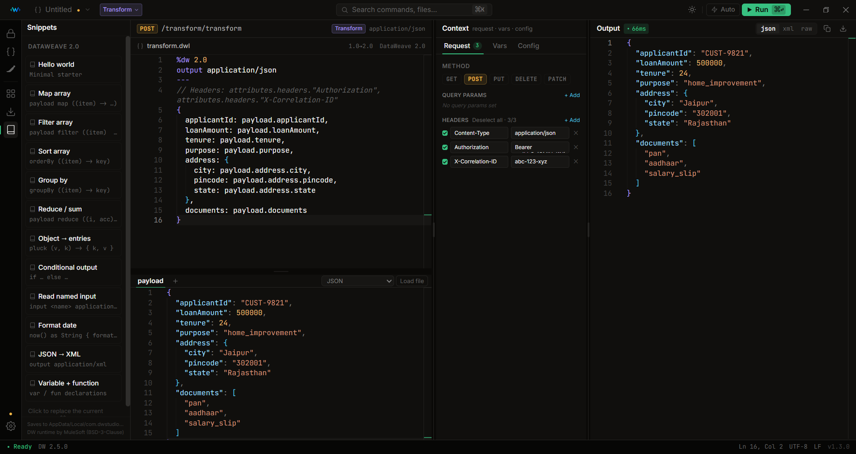Select the POST method
This screenshot has width=856, height=454.
[475, 79]
